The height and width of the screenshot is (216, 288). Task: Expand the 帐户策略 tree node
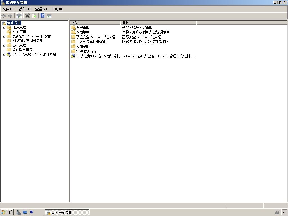coord(4,27)
